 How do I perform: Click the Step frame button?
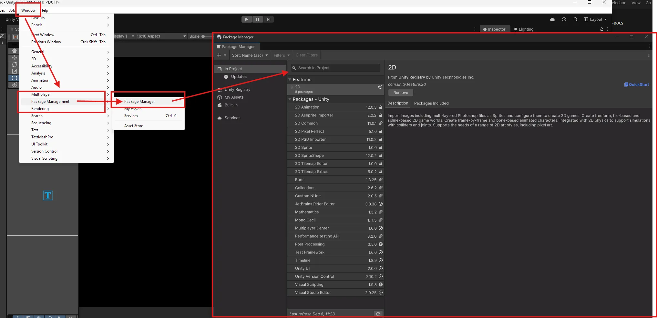click(x=268, y=19)
